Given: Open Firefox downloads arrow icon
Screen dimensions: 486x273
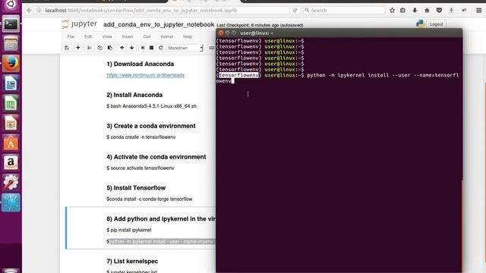Looking at the screenshot, I should point(415,10).
